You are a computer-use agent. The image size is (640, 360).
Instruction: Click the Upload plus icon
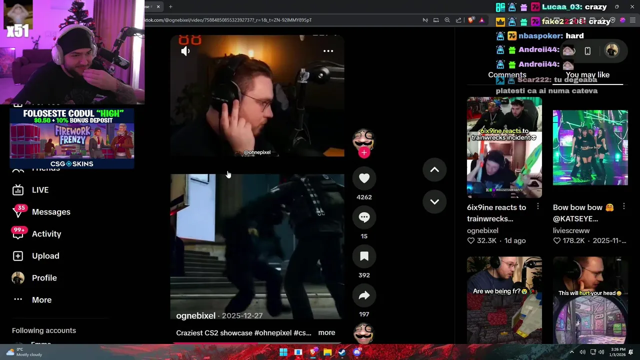coord(18,256)
